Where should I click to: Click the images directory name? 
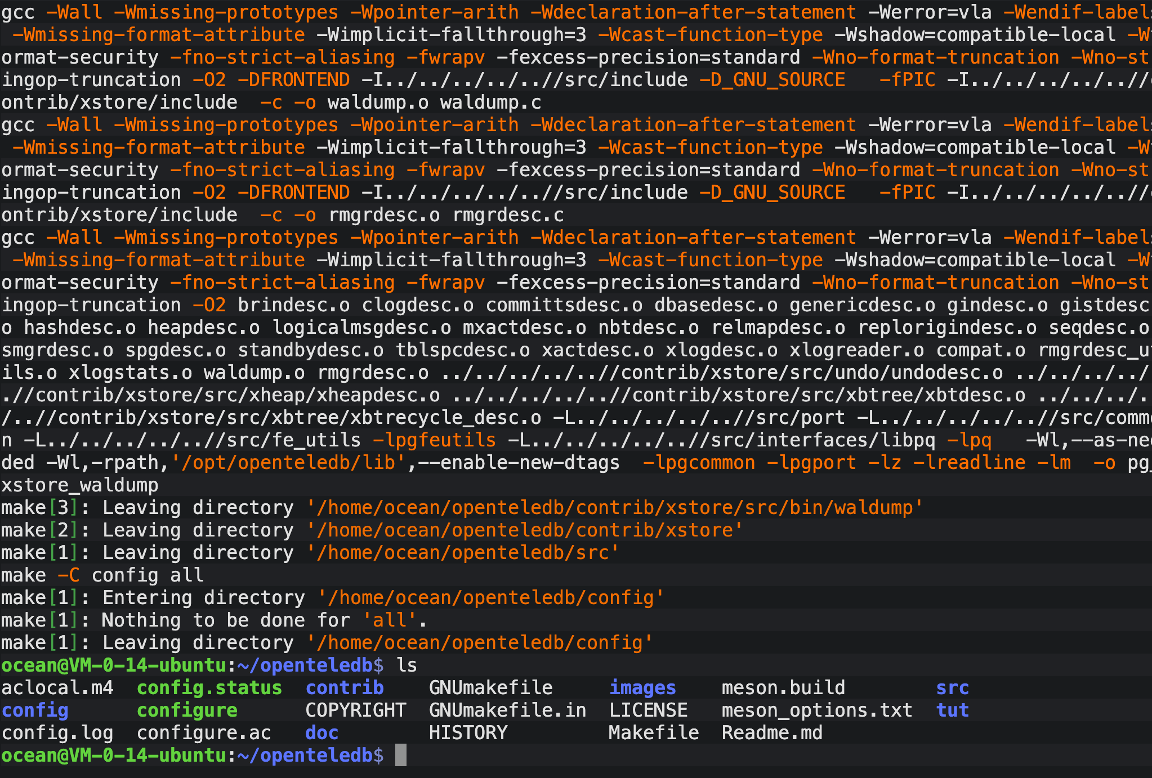coord(642,687)
